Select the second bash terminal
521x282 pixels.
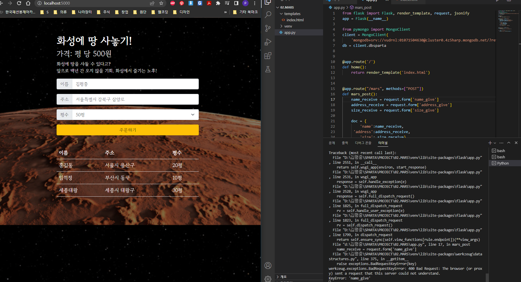click(505, 157)
